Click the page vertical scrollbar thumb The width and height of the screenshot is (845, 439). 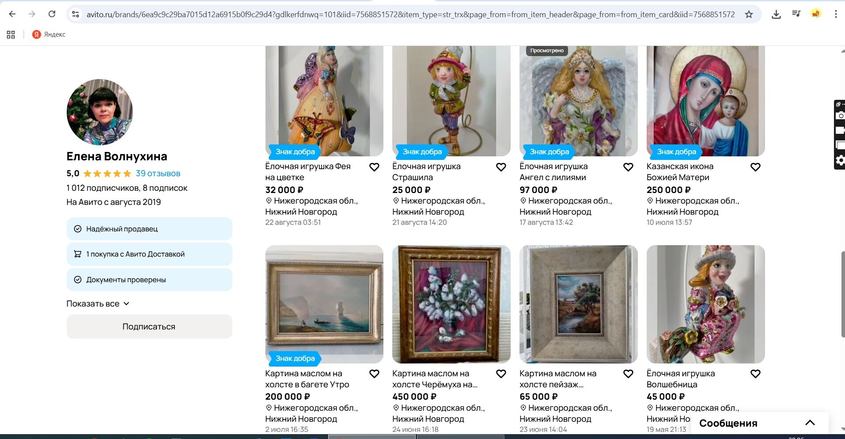[843, 294]
